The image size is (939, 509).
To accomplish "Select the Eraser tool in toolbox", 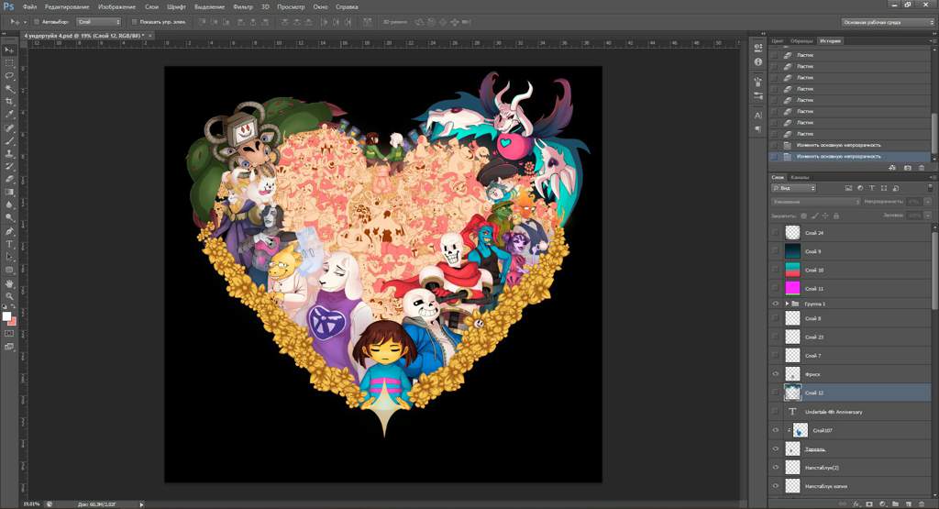I will 9,179.
